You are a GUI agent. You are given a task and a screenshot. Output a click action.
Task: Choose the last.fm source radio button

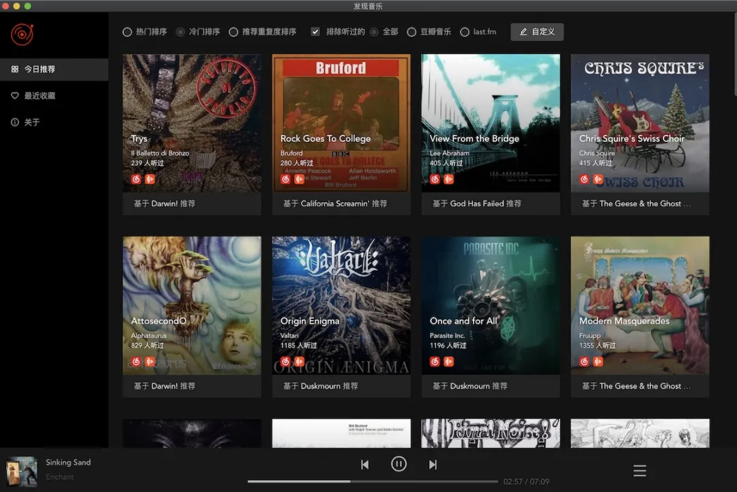(x=465, y=32)
